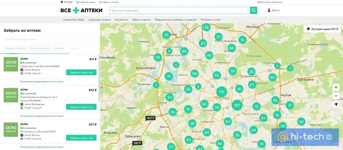Viewport: 343px width, 150px height.
Task: Click the cluster marker numbered 15
Action: (243, 40)
